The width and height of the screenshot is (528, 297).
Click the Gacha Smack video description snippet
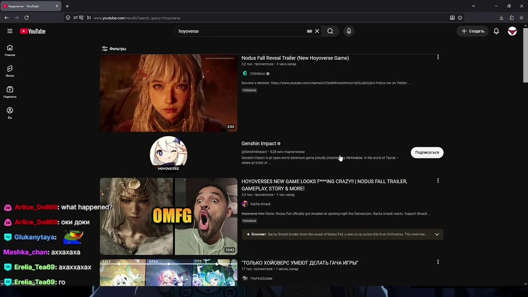tap(336, 214)
